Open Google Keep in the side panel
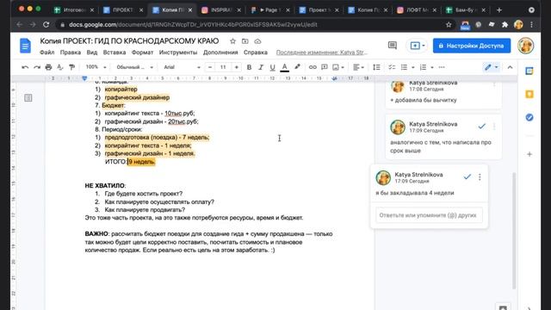The image size is (551, 310). click(529, 94)
